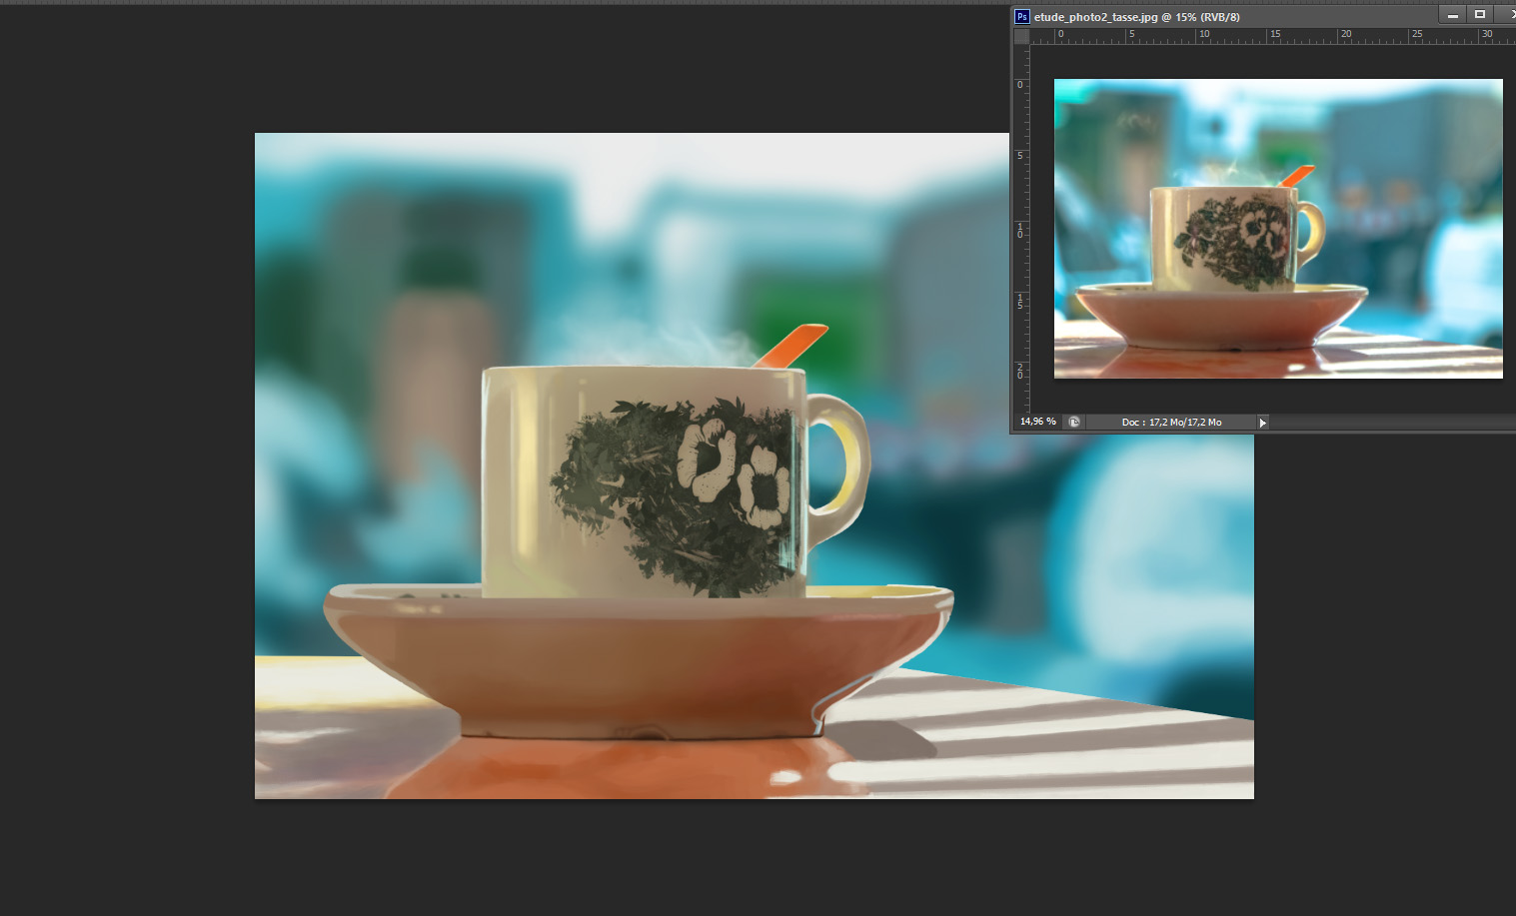Image resolution: width=1516 pixels, height=916 pixels.
Task: Click the minimize icon on the document window
Action: tap(1452, 14)
